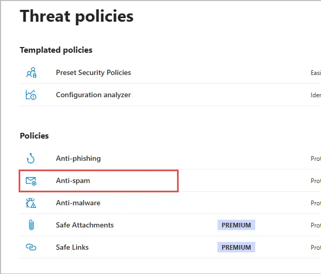321x274 pixels.
Task: Click the PREMIUM badge next to Safe Attachments
Action: (236, 225)
